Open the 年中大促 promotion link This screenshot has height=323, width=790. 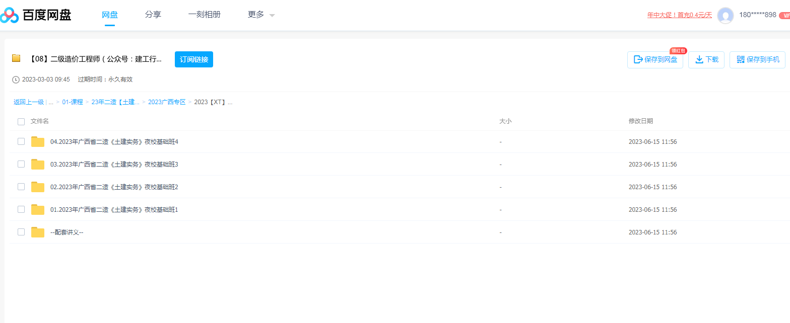tap(679, 15)
